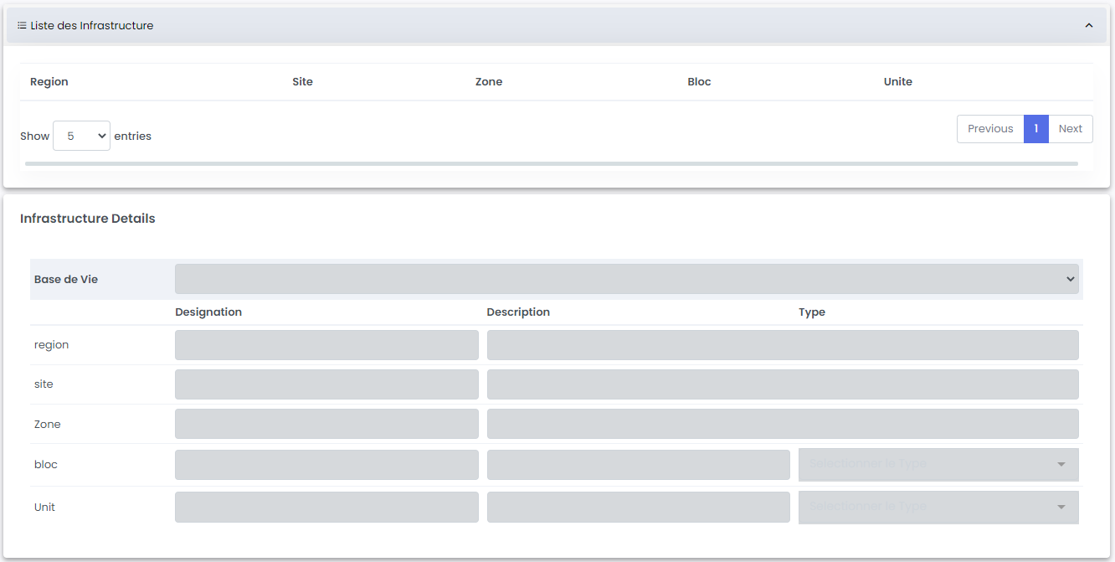Open the Unit type selector dropdown

938,507
